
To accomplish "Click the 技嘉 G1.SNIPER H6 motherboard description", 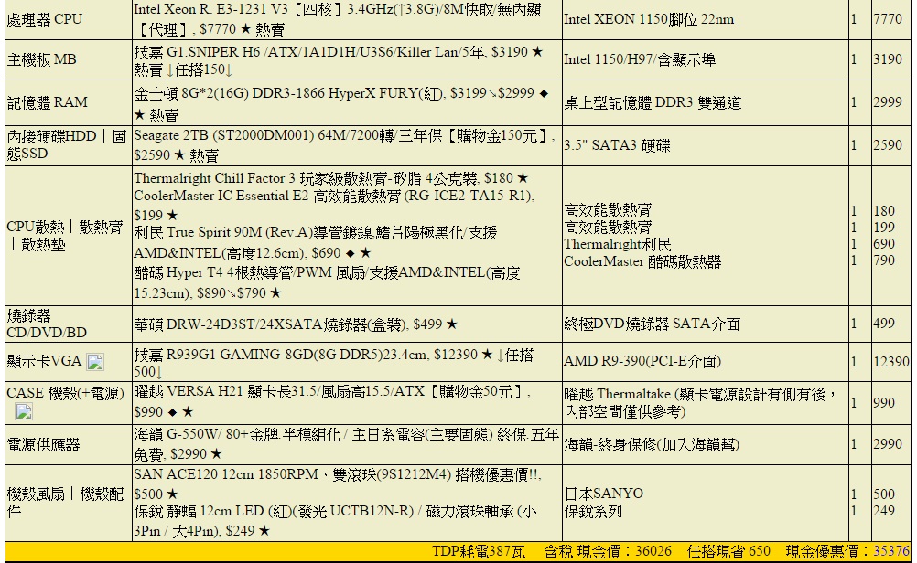I will (339, 60).
